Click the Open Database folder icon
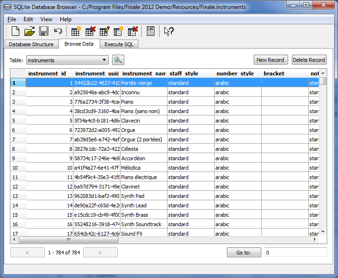This screenshot has width=338, height=278. pos(30,32)
